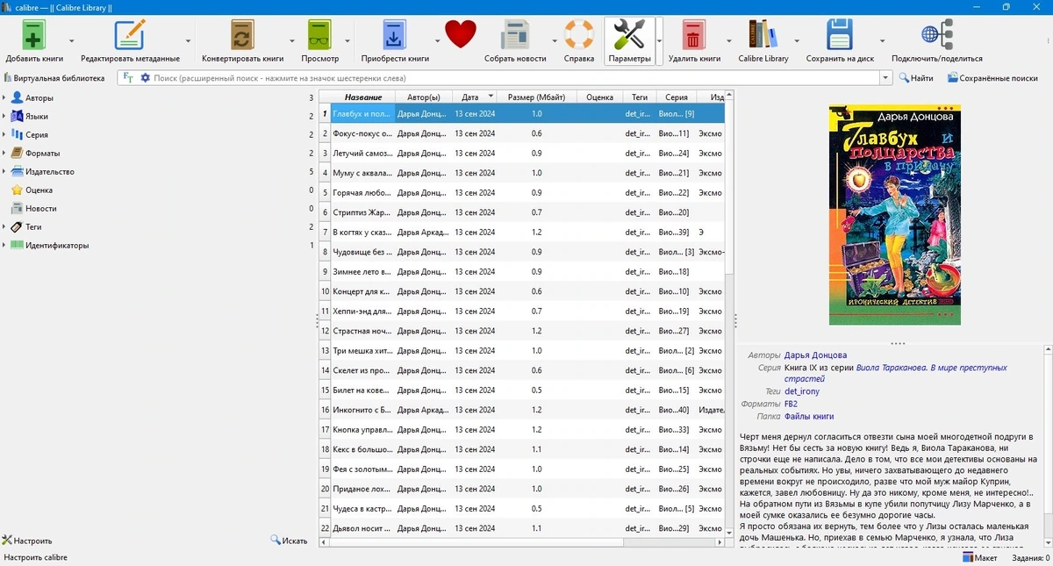Click the full-text search FT icon
Viewport: 1053px width, 566px height.
(128, 78)
